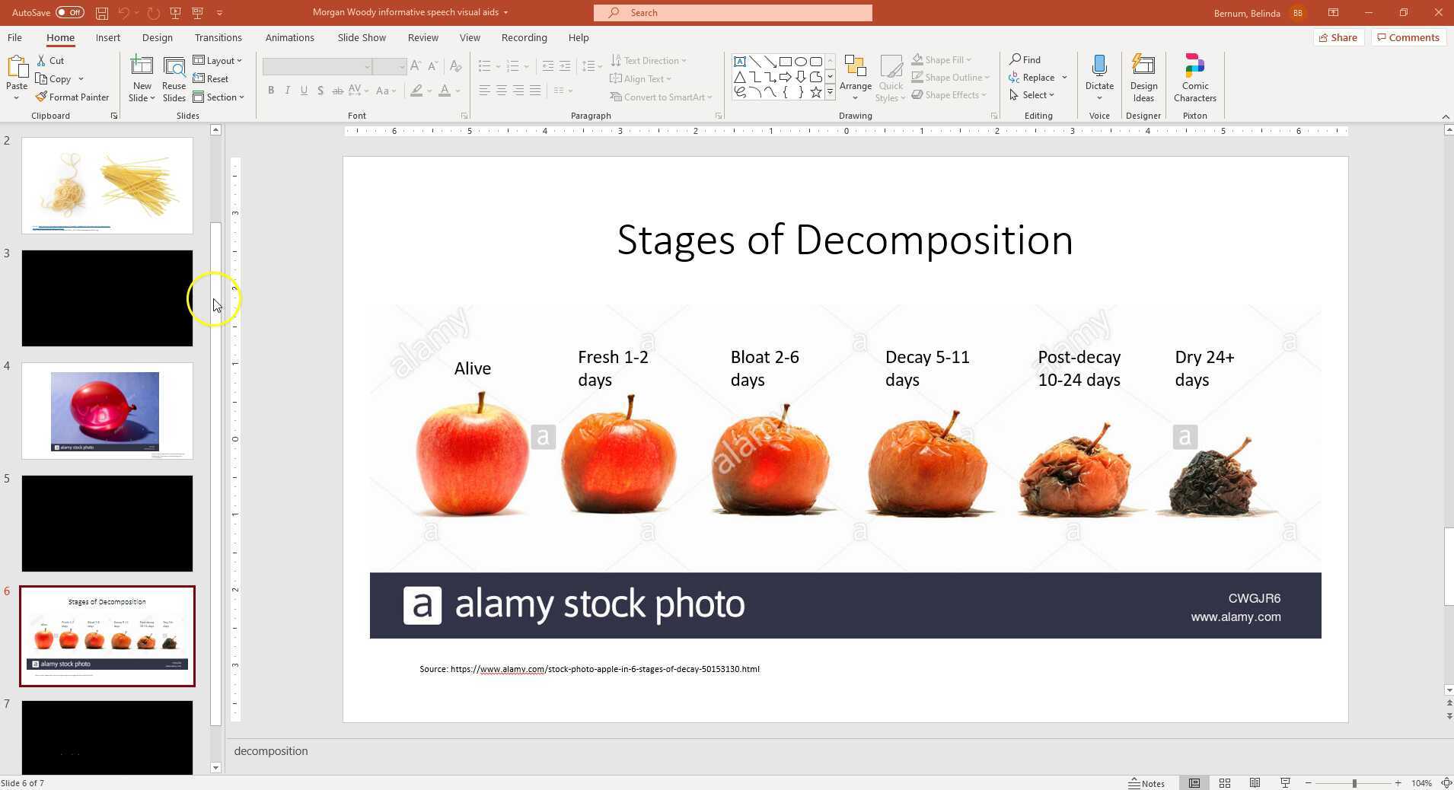Activate the Dictate voice tool
The width and height of the screenshot is (1454, 790).
1098,76
